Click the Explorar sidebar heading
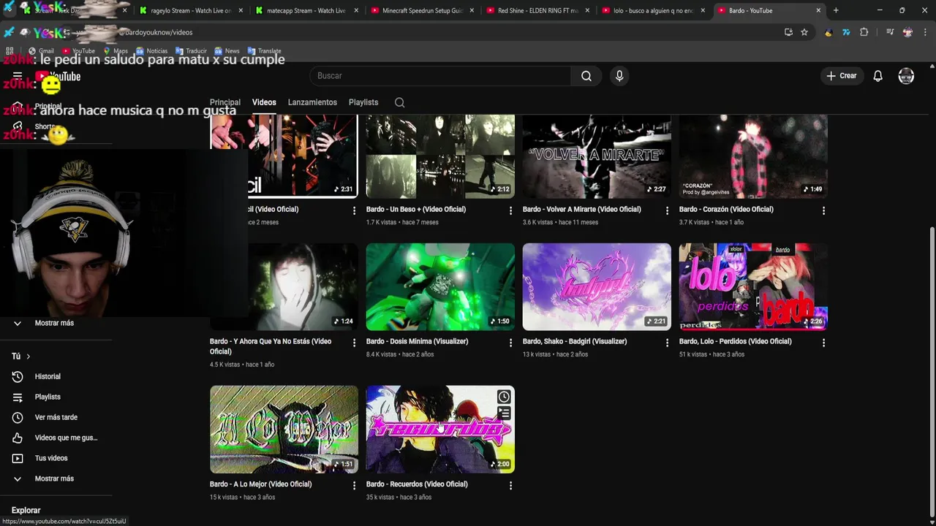 pos(26,511)
